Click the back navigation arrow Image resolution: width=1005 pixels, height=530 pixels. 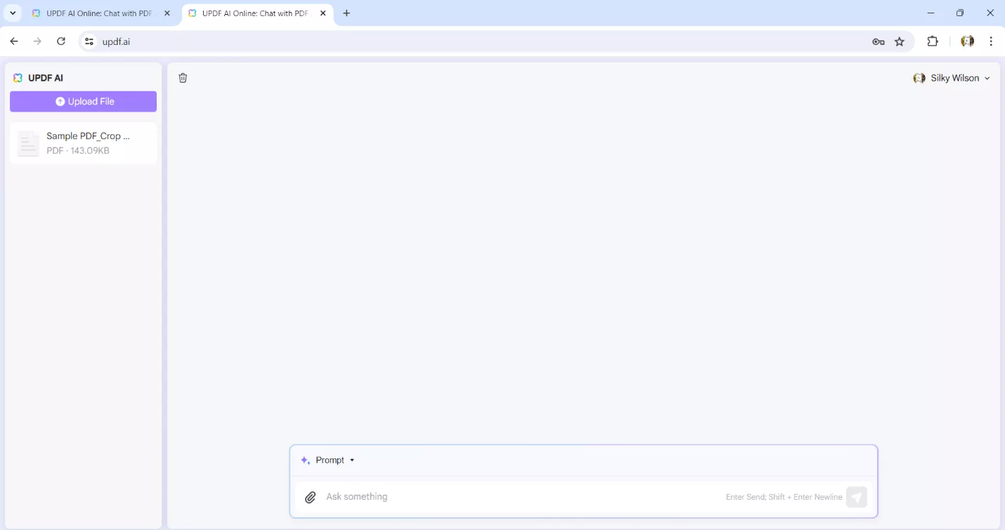click(14, 41)
